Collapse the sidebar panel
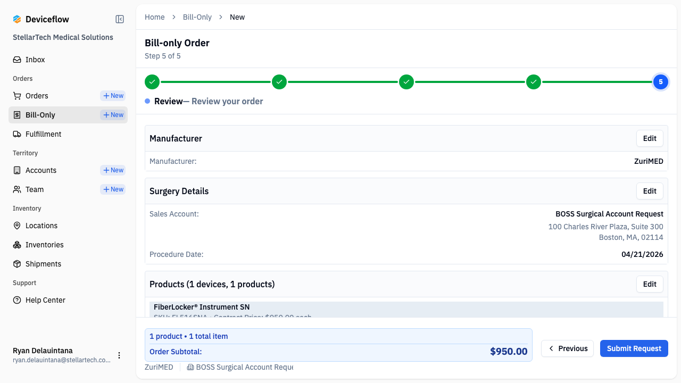681x383 pixels. coord(119,19)
